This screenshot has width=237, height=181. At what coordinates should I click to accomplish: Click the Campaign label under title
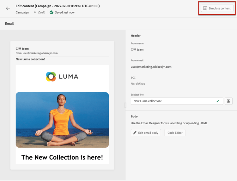[22, 12]
